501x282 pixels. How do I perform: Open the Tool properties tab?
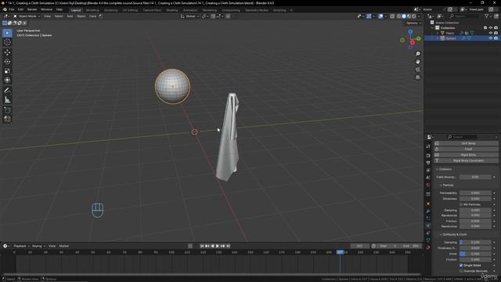coord(428,146)
